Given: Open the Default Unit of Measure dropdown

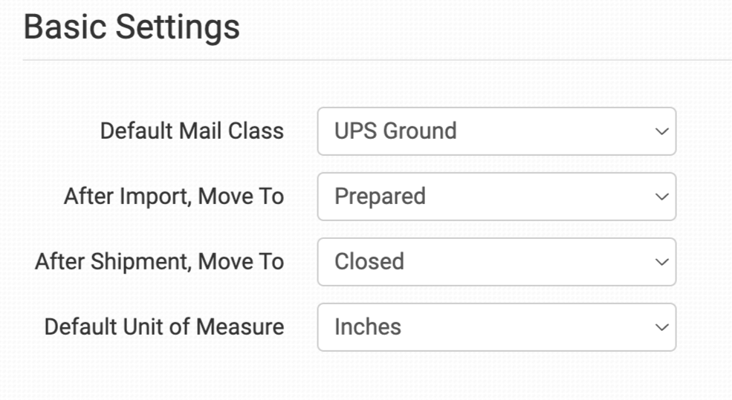Looking at the screenshot, I should click(496, 327).
